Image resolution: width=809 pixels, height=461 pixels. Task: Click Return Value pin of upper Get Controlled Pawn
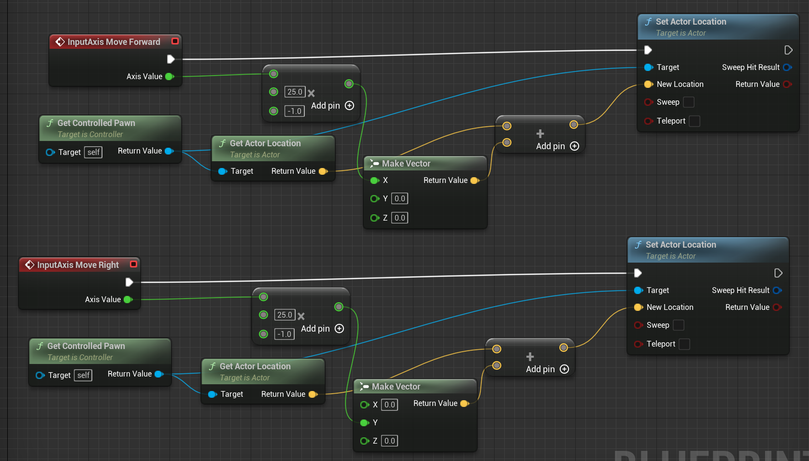pyautogui.click(x=169, y=151)
